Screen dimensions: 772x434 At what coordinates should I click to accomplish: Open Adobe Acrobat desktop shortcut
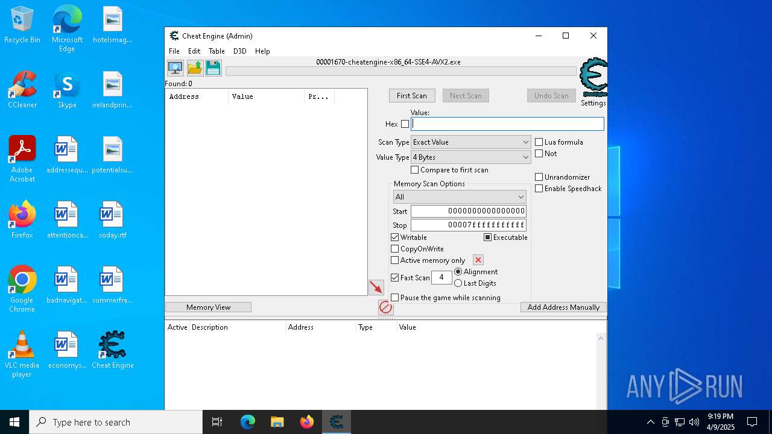pyautogui.click(x=22, y=159)
